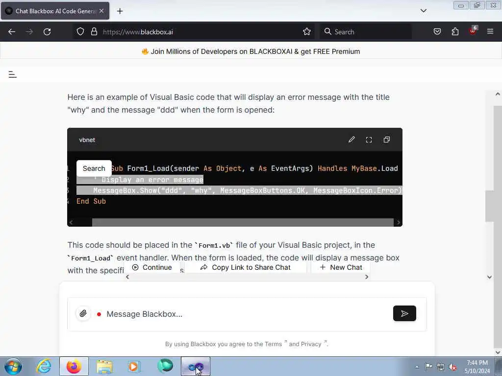
Task: Click the Join Millions of Developers banner
Action: click(251, 51)
